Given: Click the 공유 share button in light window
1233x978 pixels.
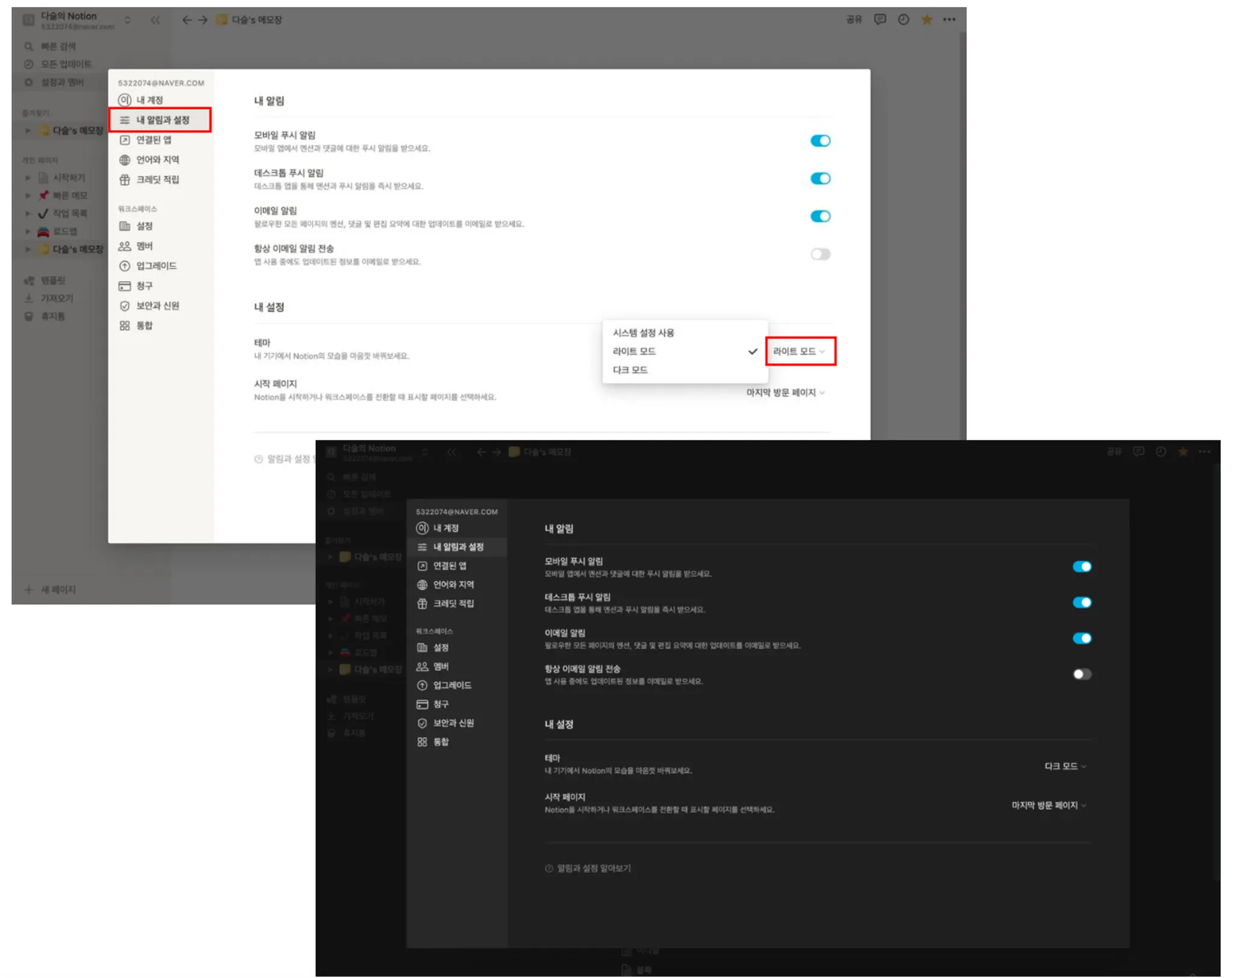Looking at the screenshot, I should point(854,20).
